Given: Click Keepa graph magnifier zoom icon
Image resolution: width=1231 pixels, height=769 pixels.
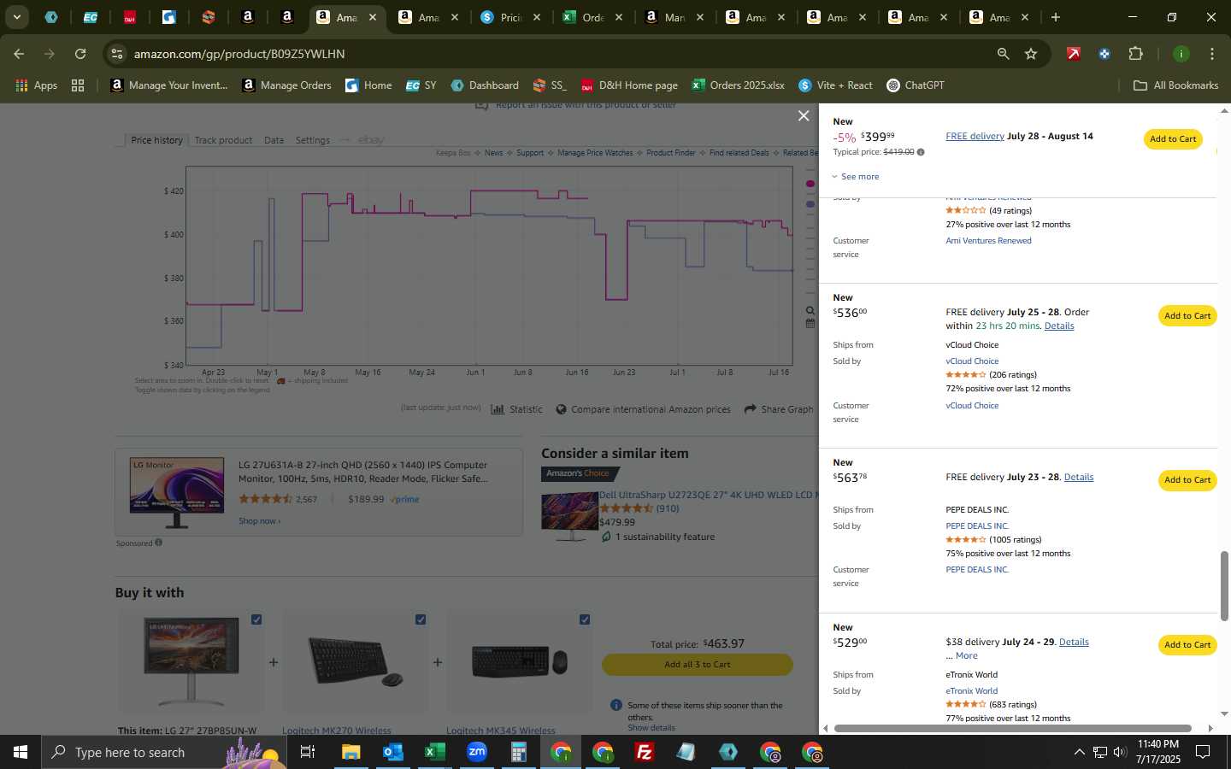Looking at the screenshot, I should click(x=810, y=311).
